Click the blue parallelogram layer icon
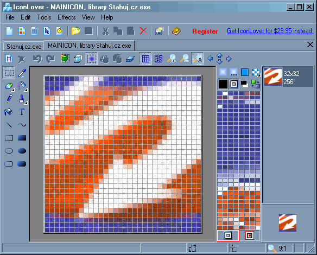This screenshot has height=255, width=317. click(x=130, y=59)
